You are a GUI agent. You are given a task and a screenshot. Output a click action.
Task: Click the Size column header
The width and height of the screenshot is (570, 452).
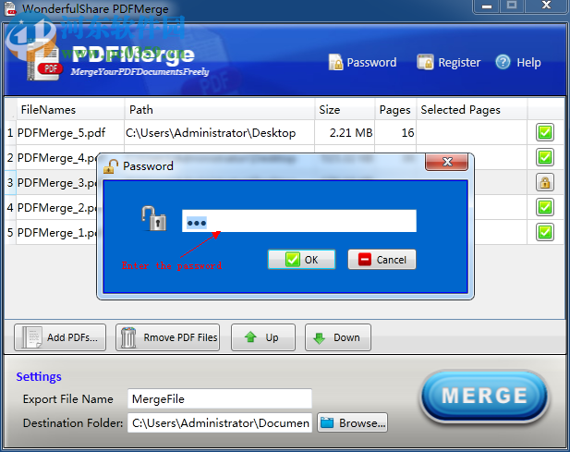(345, 109)
